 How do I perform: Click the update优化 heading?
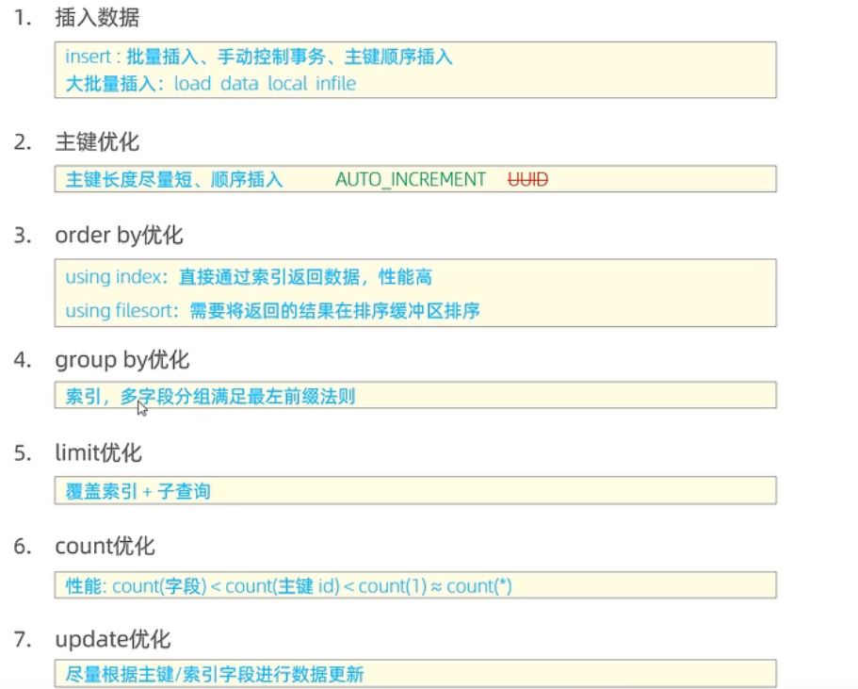pyautogui.click(x=112, y=640)
